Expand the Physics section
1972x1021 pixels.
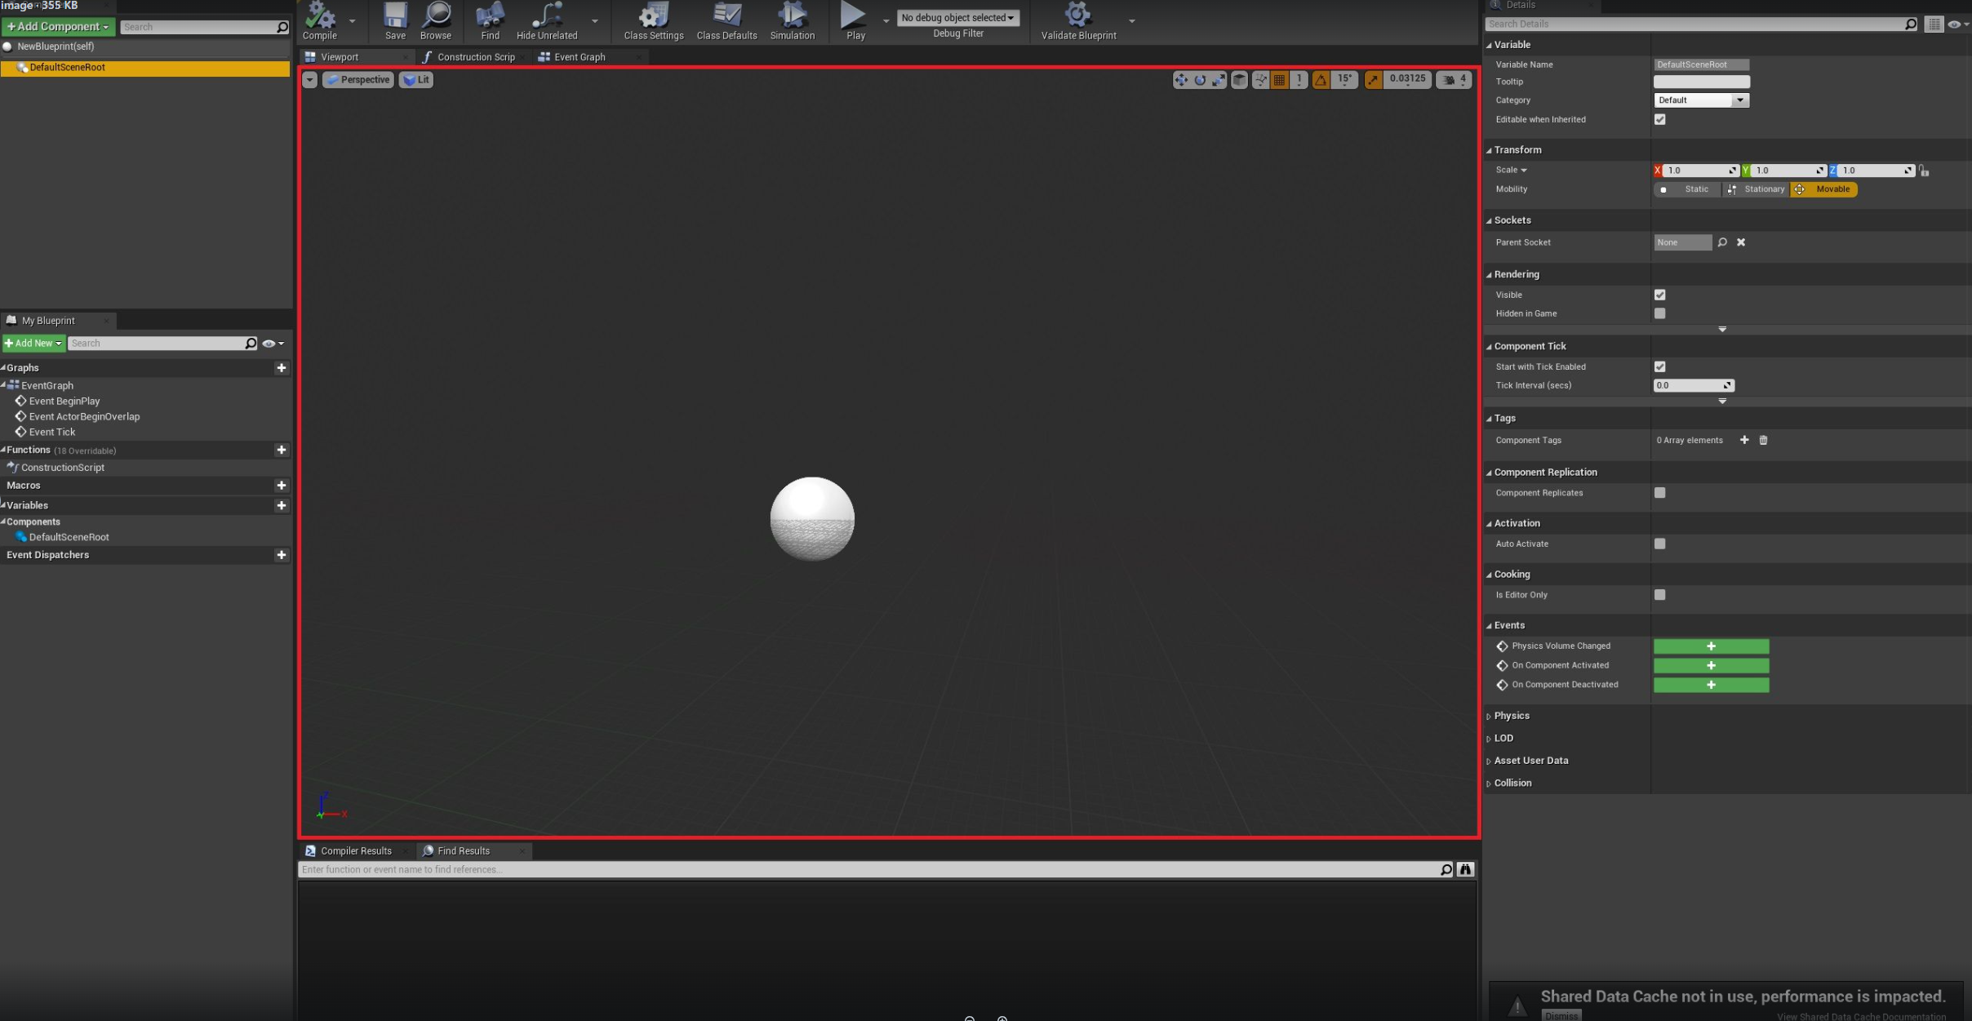click(x=1511, y=716)
